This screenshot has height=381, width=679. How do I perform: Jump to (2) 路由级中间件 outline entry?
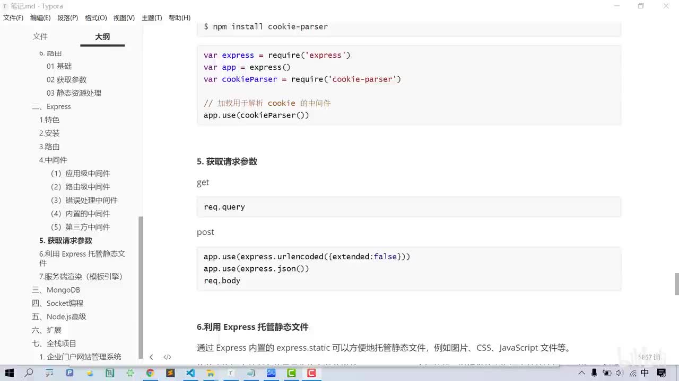pos(81,187)
